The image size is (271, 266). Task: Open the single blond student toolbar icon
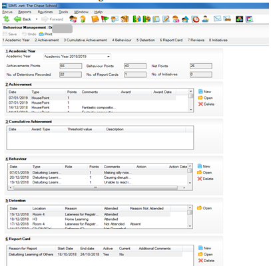83,19
